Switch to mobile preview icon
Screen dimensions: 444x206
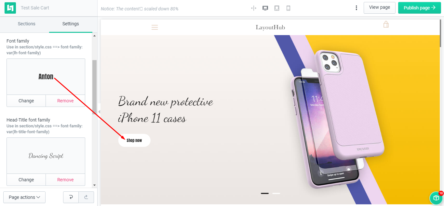[x=288, y=8]
